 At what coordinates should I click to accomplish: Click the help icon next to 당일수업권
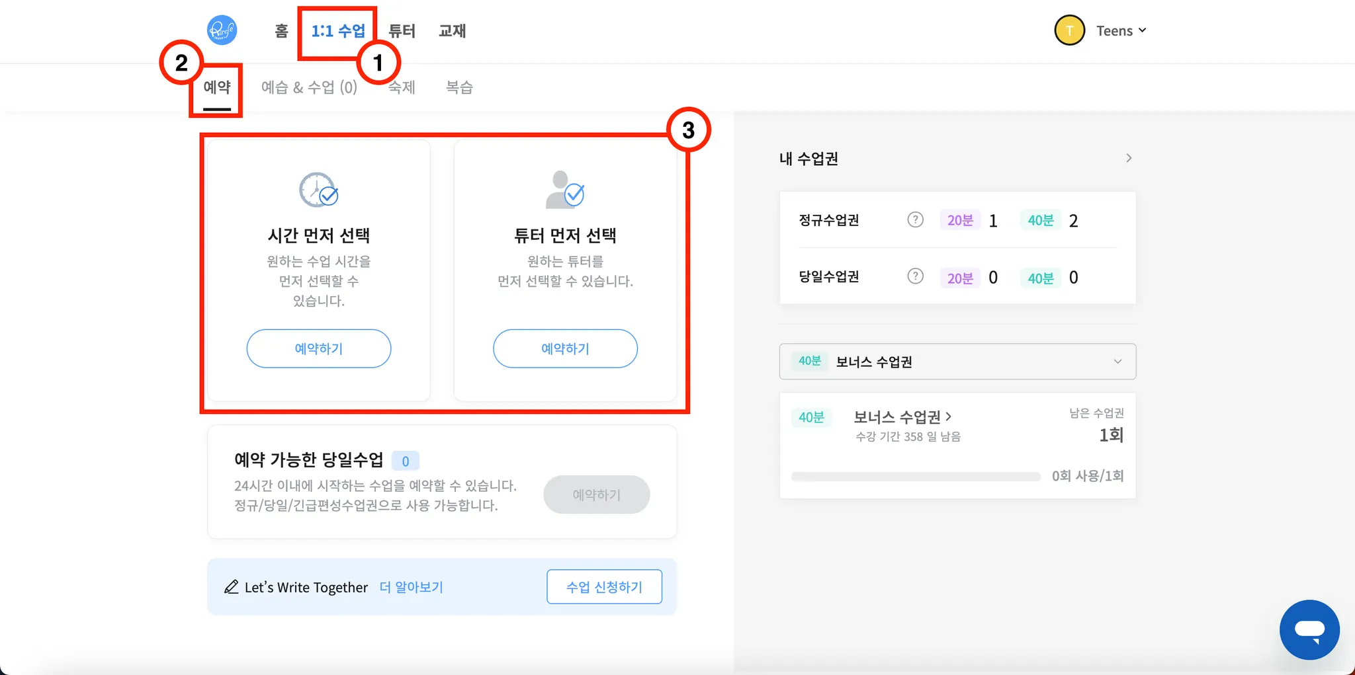pyautogui.click(x=915, y=276)
